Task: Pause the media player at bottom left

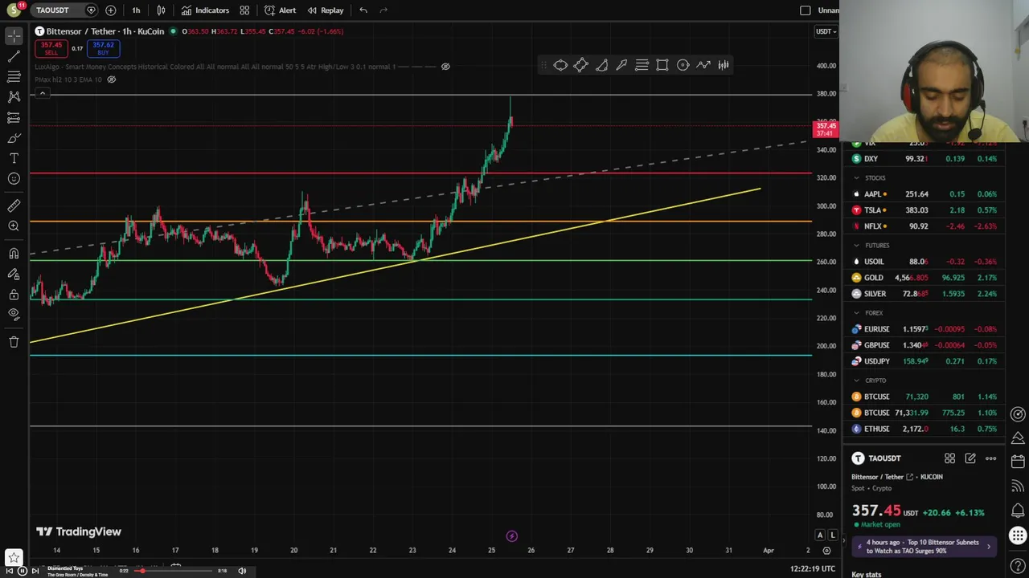Action: [x=23, y=571]
